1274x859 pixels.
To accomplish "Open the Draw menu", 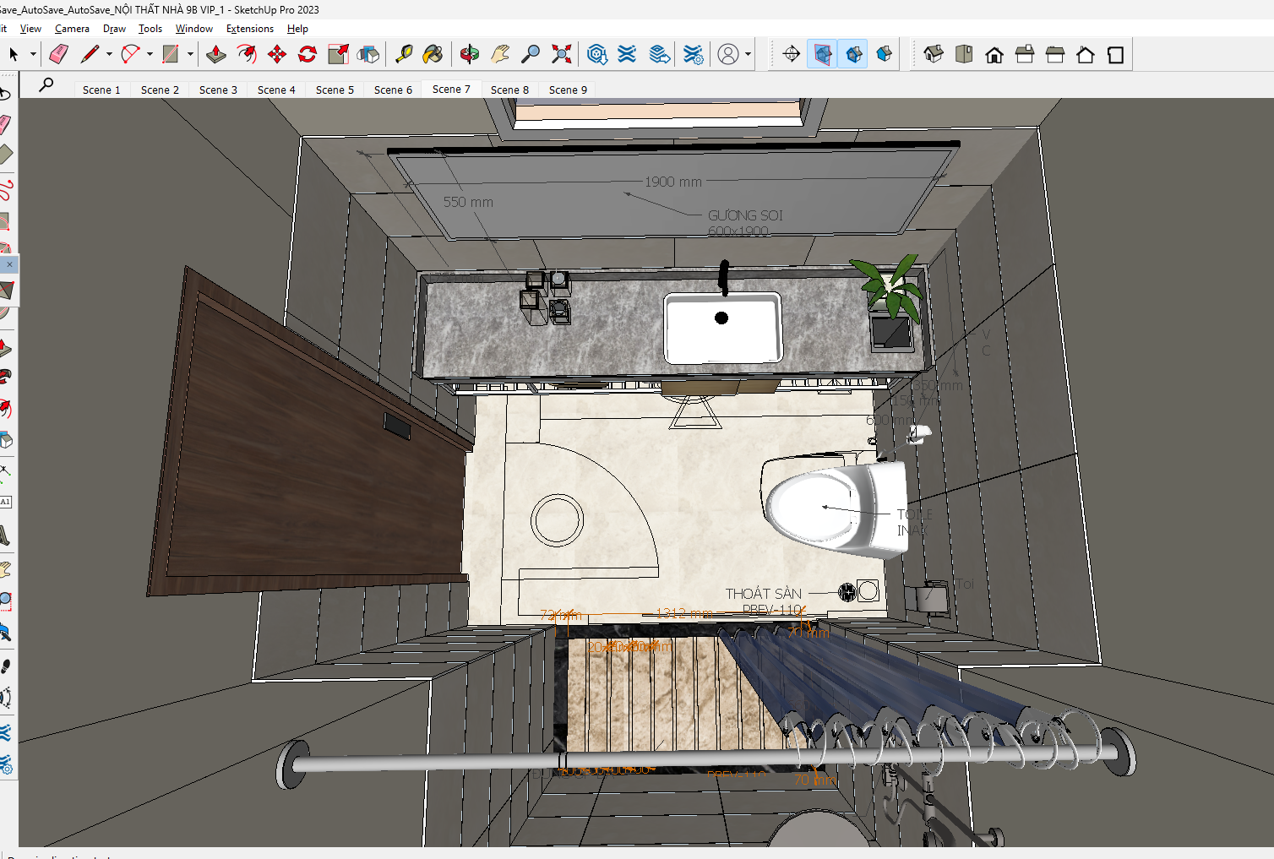I will pos(114,29).
